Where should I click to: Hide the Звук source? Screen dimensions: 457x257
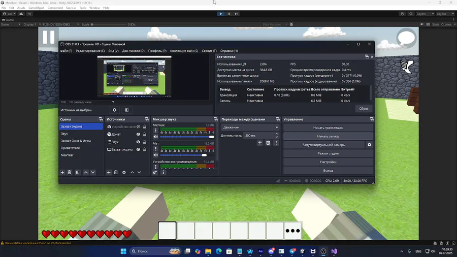(x=138, y=142)
